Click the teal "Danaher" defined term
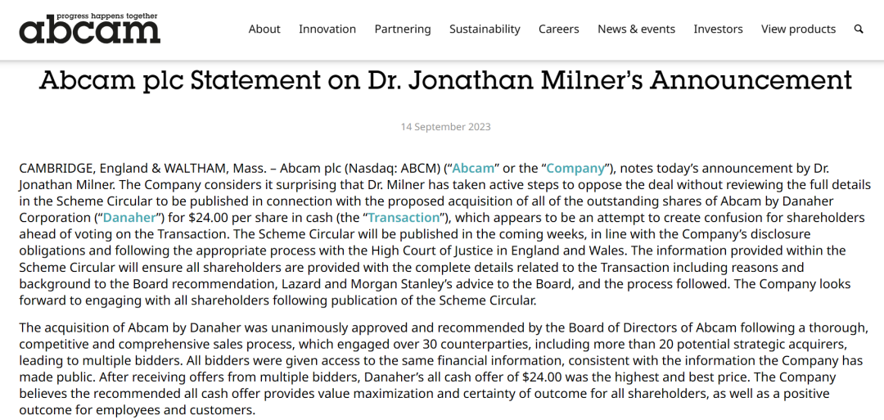 click(129, 218)
